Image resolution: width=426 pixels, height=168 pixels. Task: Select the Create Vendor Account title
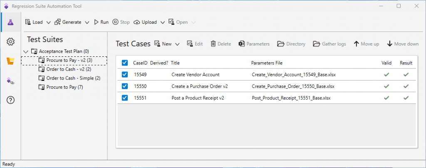[196, 75]
